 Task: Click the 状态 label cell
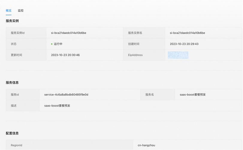coord(26,44)
